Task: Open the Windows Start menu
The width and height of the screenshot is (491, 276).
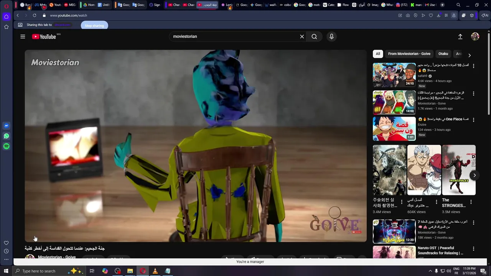Action: pyautogui.click(x=6, y=271)
